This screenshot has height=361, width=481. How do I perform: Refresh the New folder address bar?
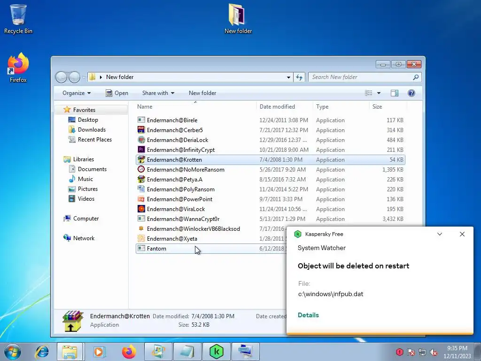click(299, 77)
